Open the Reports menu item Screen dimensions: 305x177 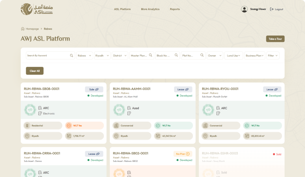[175, 9]
